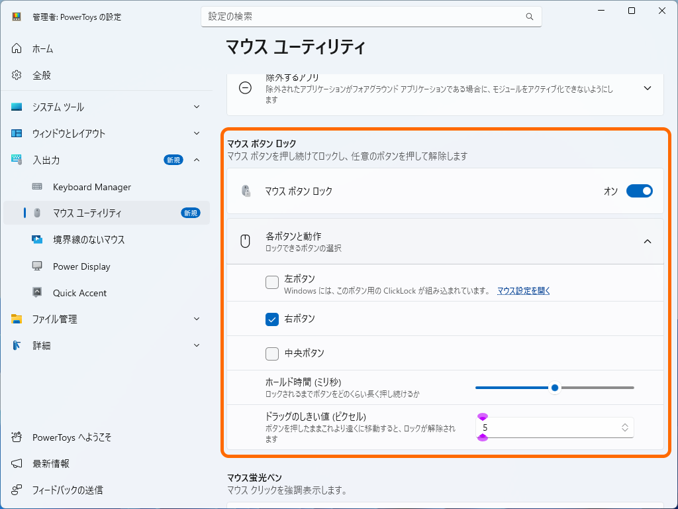
Task: Click the ドラッグのしきい値 number field
Action: pos(554,427)
